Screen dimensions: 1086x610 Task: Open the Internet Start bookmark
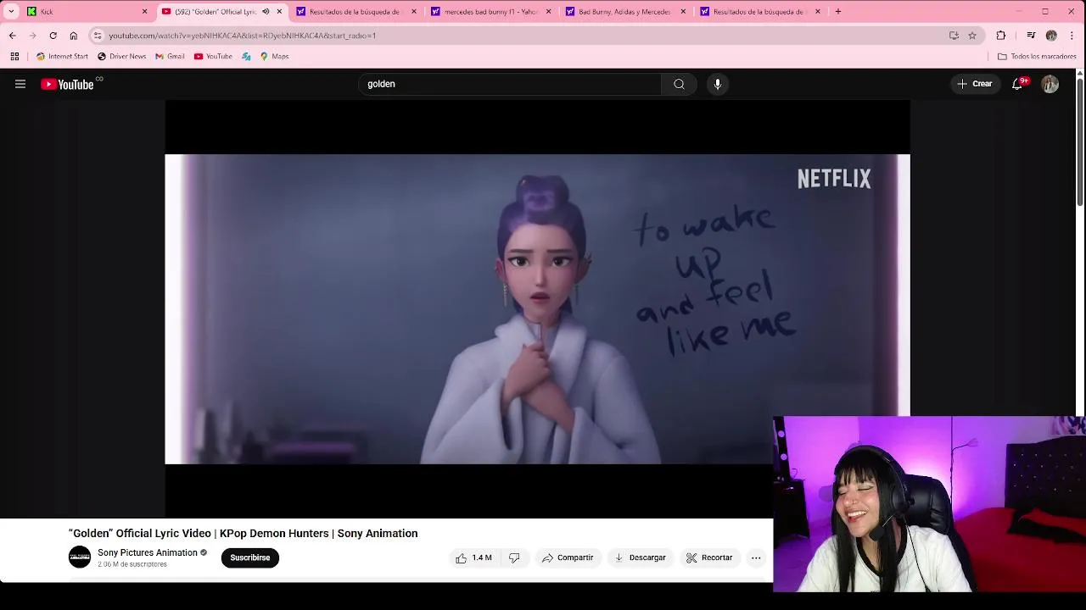62,57
